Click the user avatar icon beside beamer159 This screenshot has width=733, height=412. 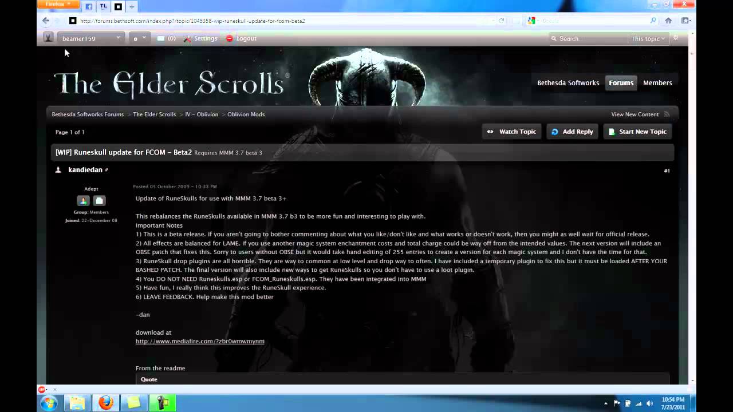tap(49, 38)
